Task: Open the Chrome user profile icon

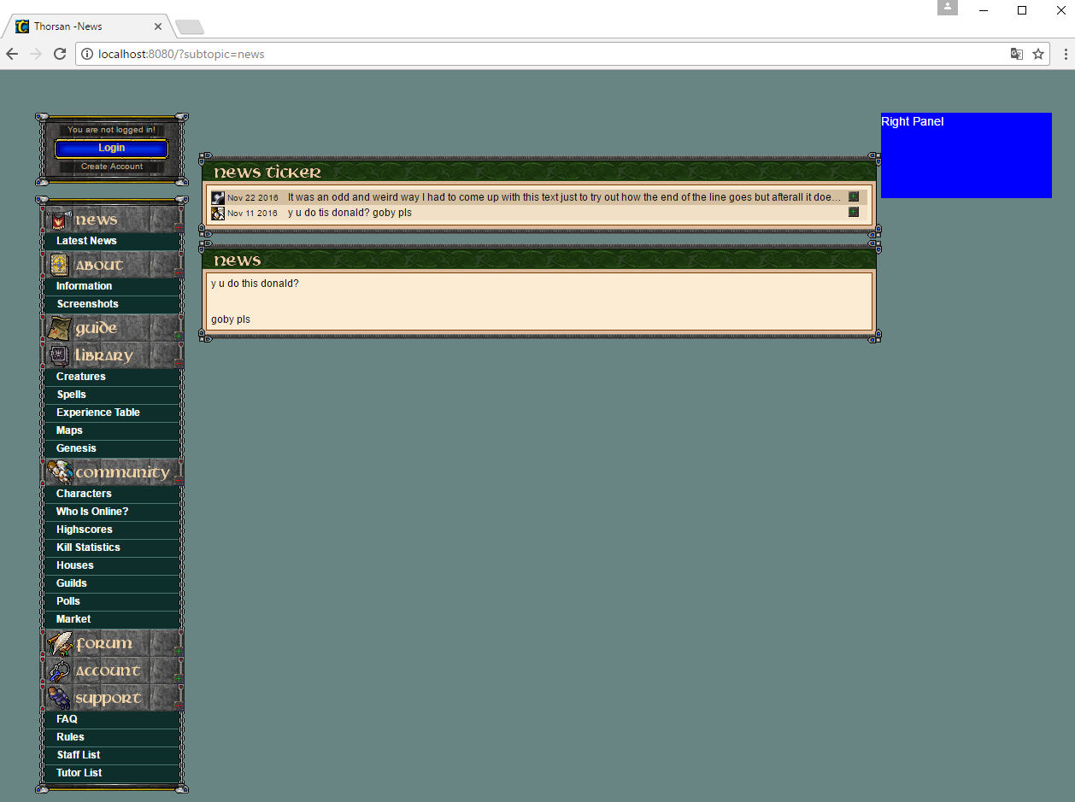Action: tap(948, 7)
